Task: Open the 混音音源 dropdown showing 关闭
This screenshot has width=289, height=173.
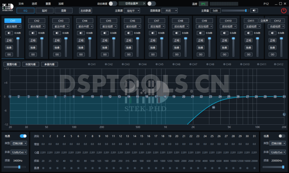Action: (169, 11)
